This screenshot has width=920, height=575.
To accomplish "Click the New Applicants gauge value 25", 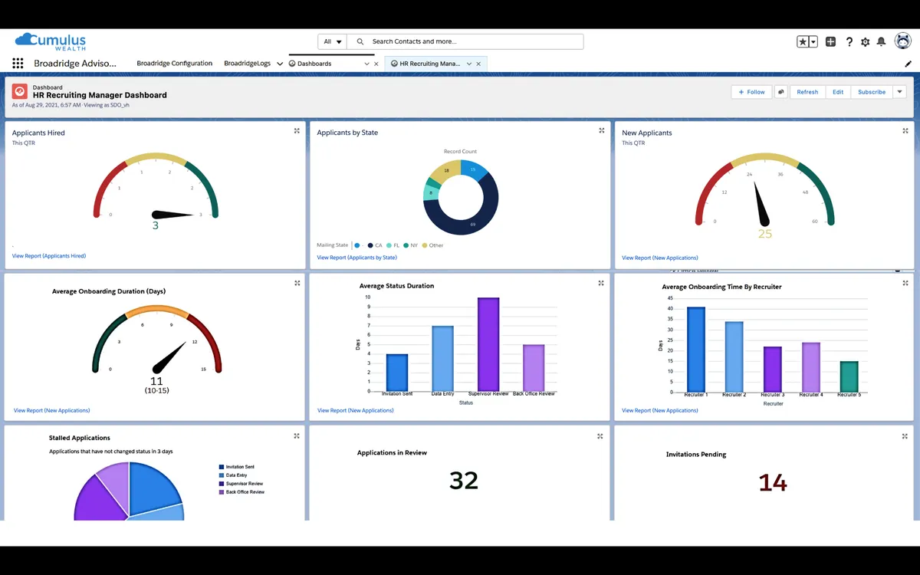I will click(764, 234).
